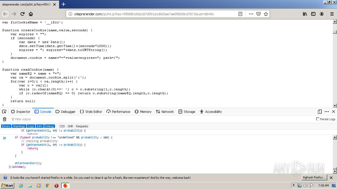Open Windows Explorer from taskbar

[30, 186]
